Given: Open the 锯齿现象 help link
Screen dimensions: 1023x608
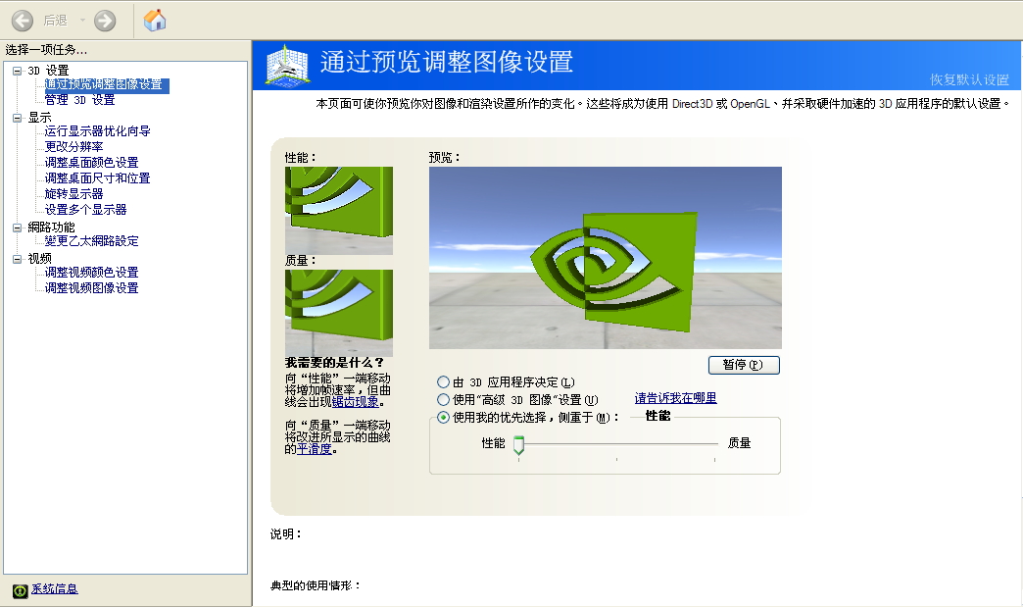Looking at the screenshot, I should click(x=355, y=402).
